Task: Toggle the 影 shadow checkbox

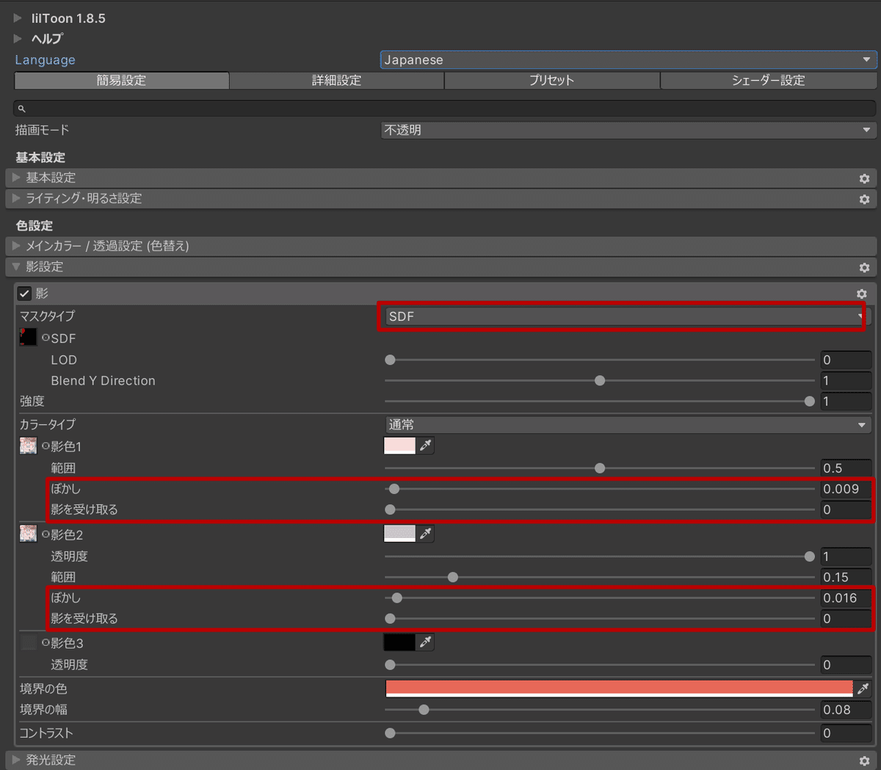Action: (24, 294)
